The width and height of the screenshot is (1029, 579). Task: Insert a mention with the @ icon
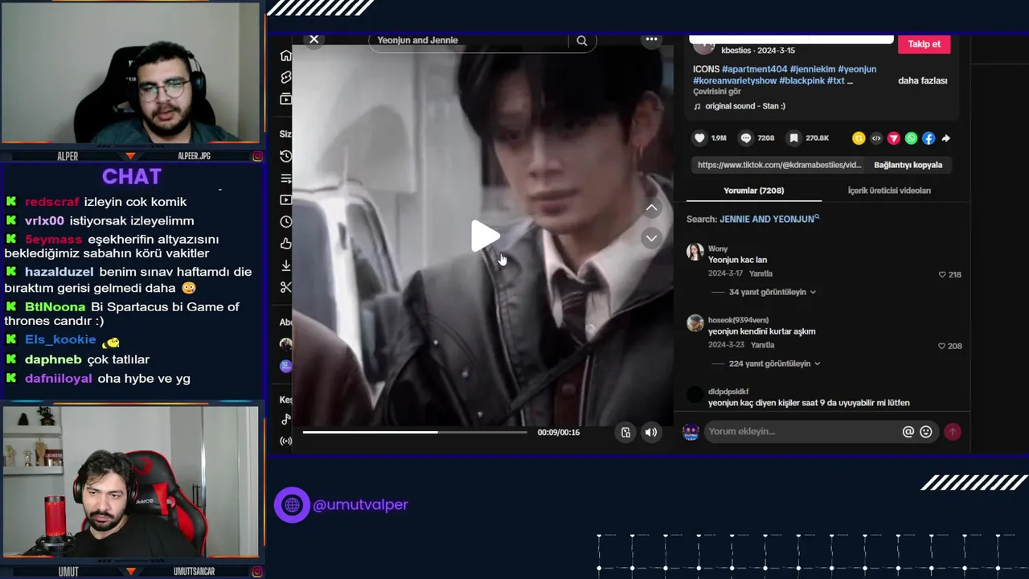pos(908,432)
